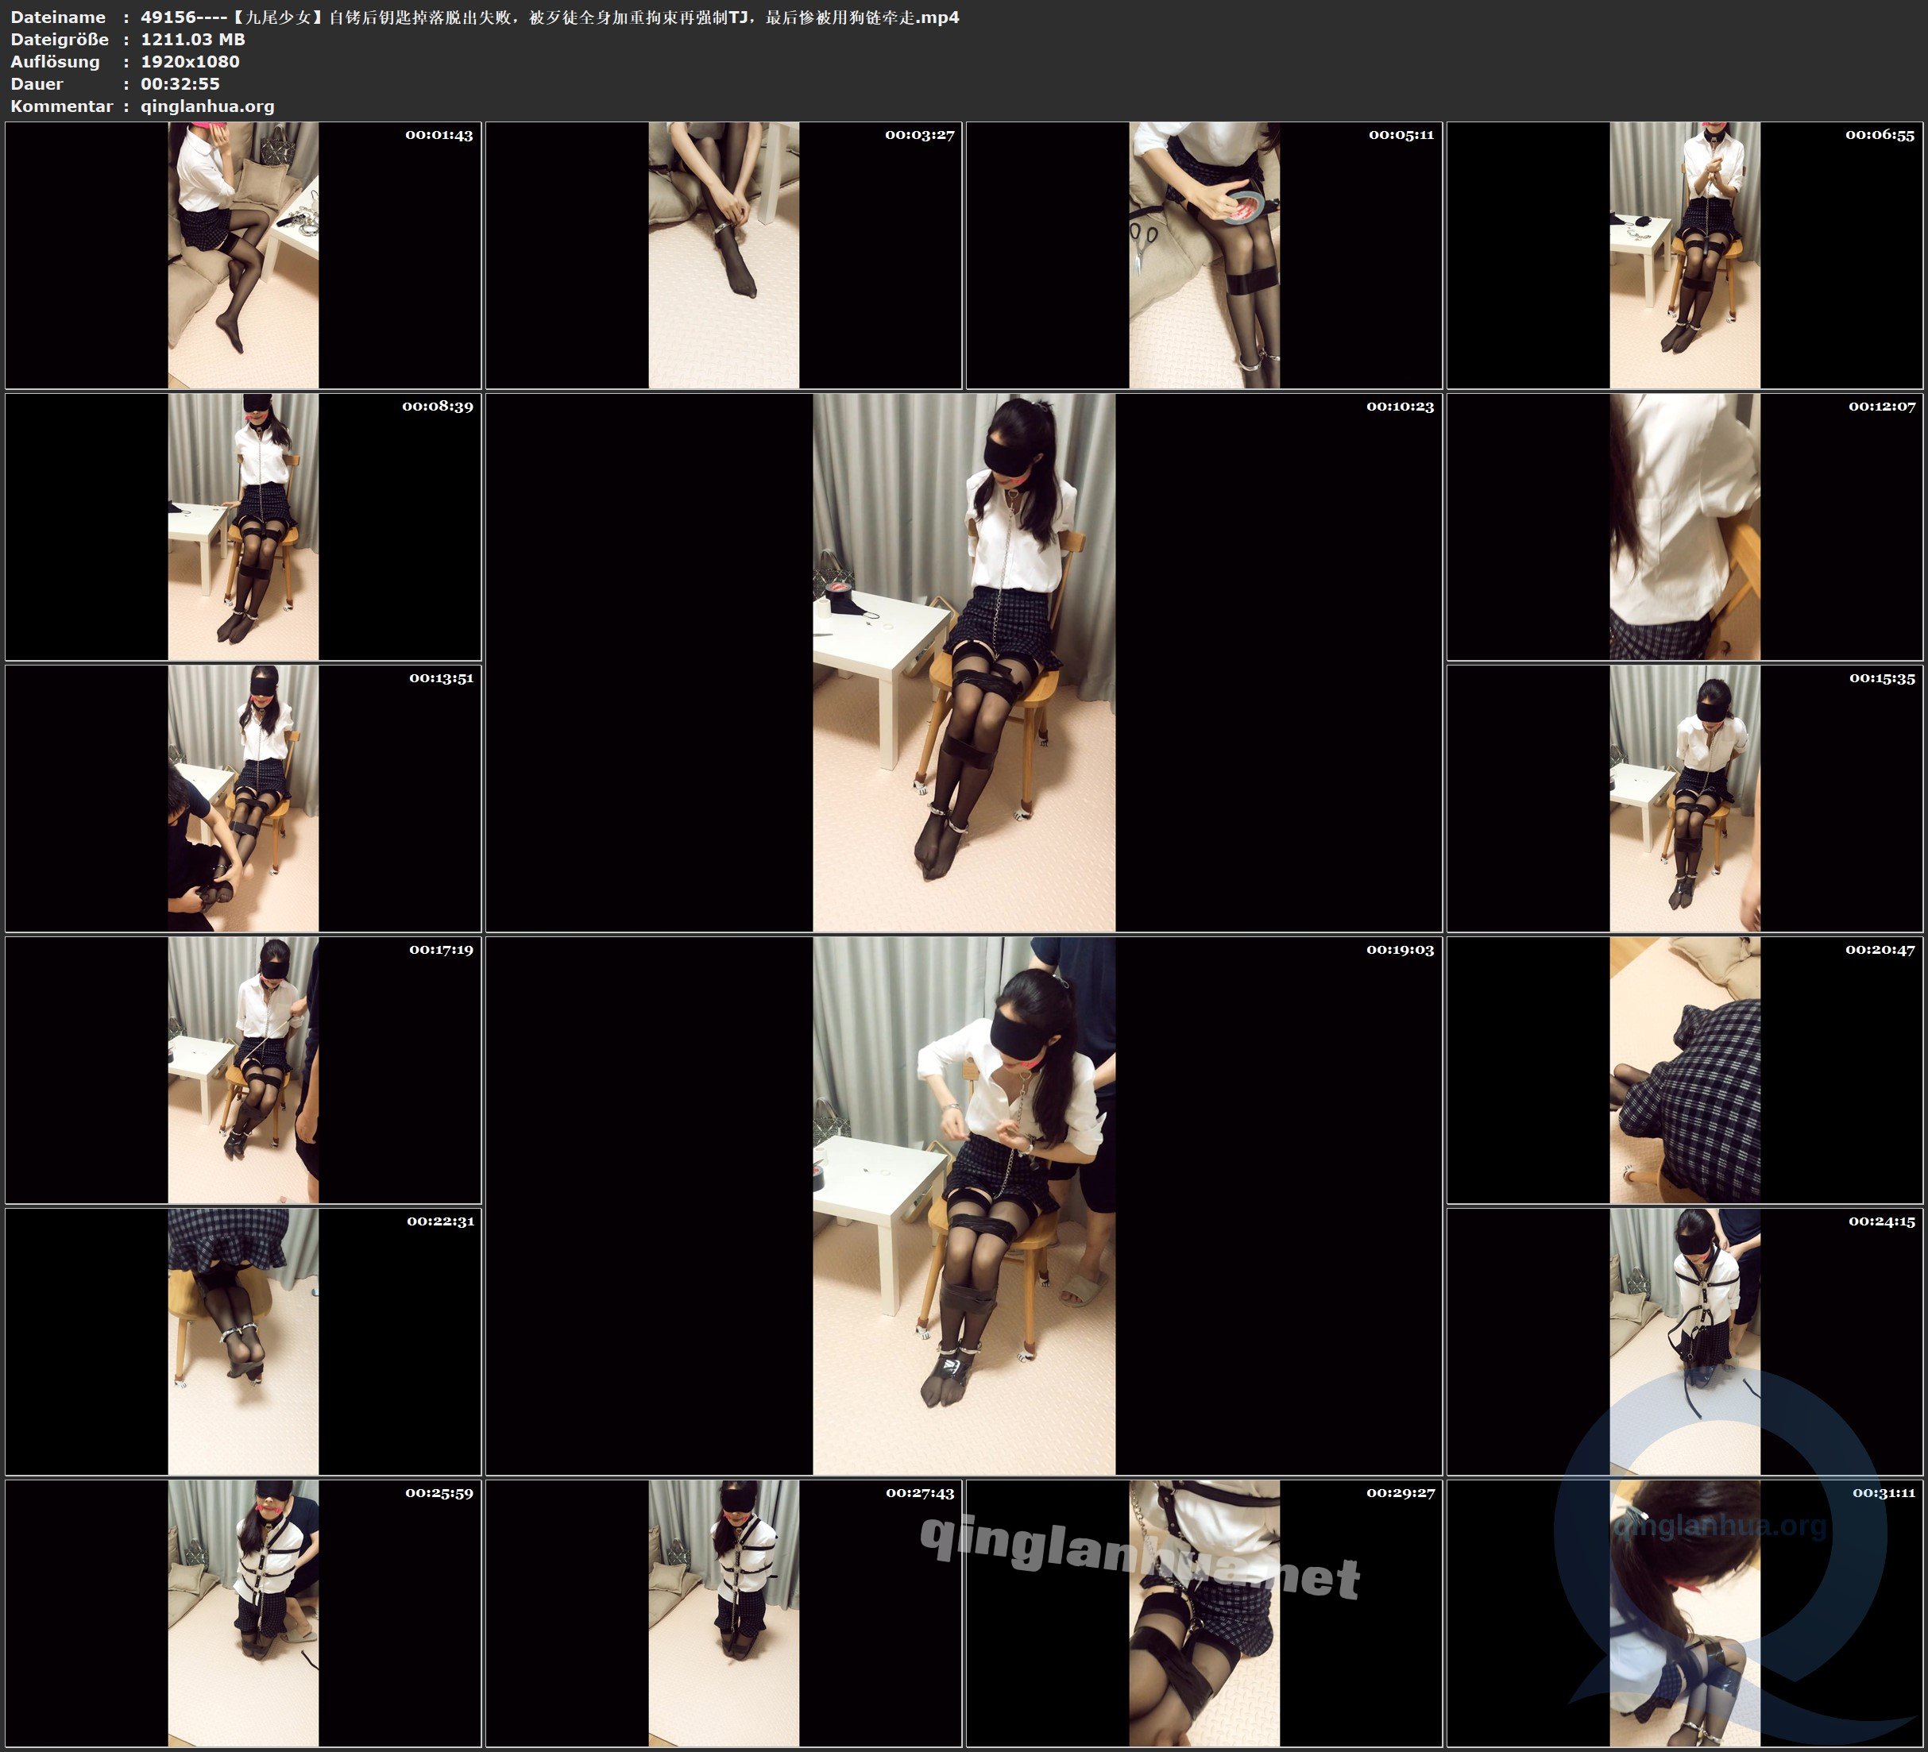Open the thumbnail at 00:27:43
The image size is (1928, 1752).
click(723, 1612)
